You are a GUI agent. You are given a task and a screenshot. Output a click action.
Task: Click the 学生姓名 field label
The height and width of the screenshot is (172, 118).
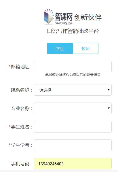coord(21,127)
